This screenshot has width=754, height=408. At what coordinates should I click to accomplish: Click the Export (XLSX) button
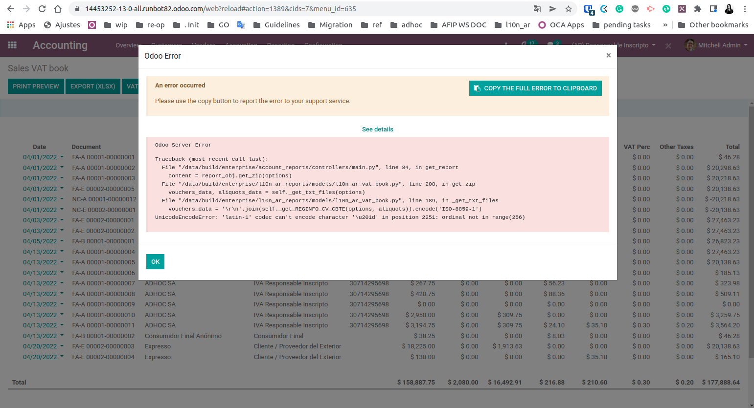[x=93, y=86]
